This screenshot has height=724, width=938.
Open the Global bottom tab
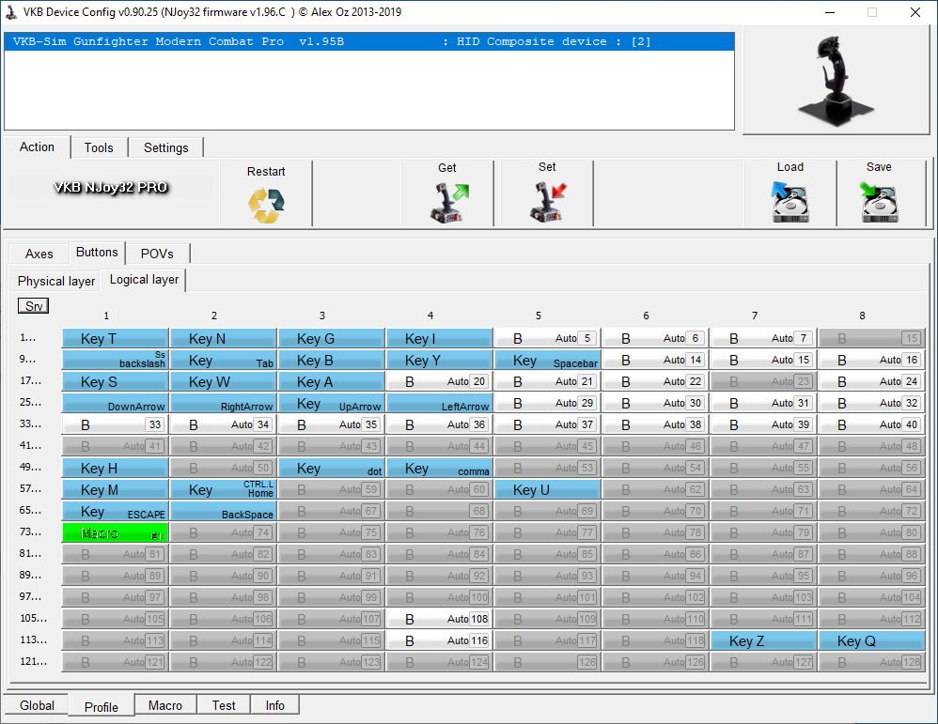pyautogui.click(x=37, y=705)
